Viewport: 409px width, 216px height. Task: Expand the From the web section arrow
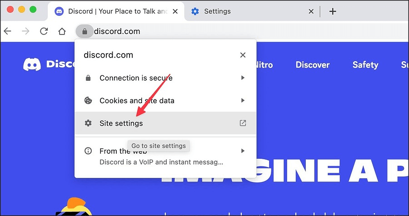[x=243, y=151]
